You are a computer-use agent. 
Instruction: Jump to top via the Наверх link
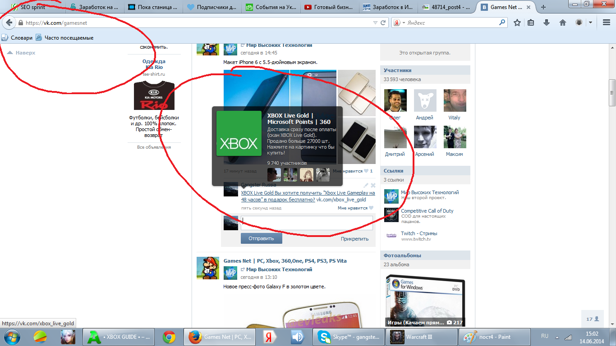pyautogui.click(x=21, y=53)
